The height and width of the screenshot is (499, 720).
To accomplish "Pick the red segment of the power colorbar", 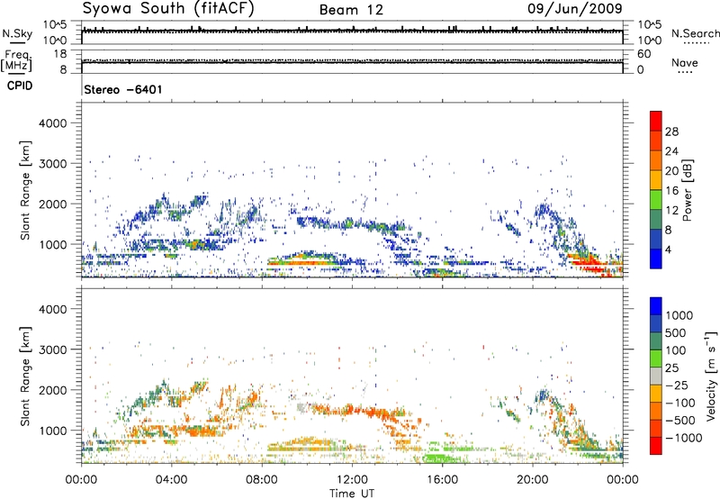I will coord(656,121).
